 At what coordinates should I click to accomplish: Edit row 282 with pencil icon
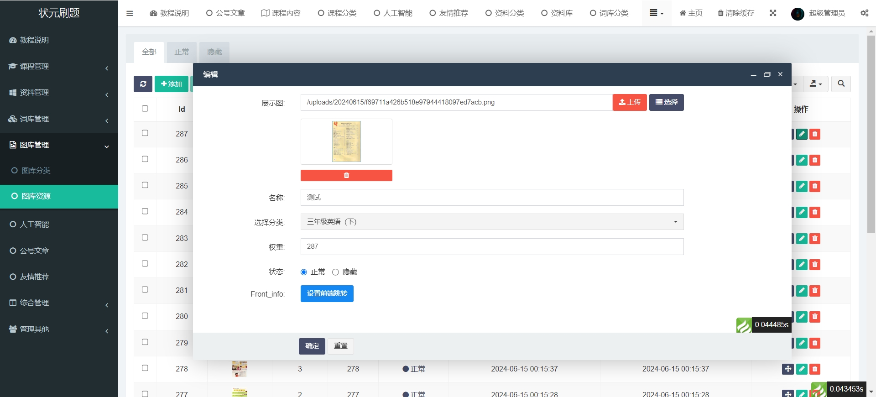[x=802, y=265]
